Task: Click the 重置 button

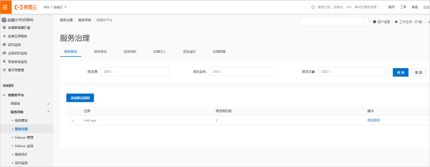Action: (419, 72)
